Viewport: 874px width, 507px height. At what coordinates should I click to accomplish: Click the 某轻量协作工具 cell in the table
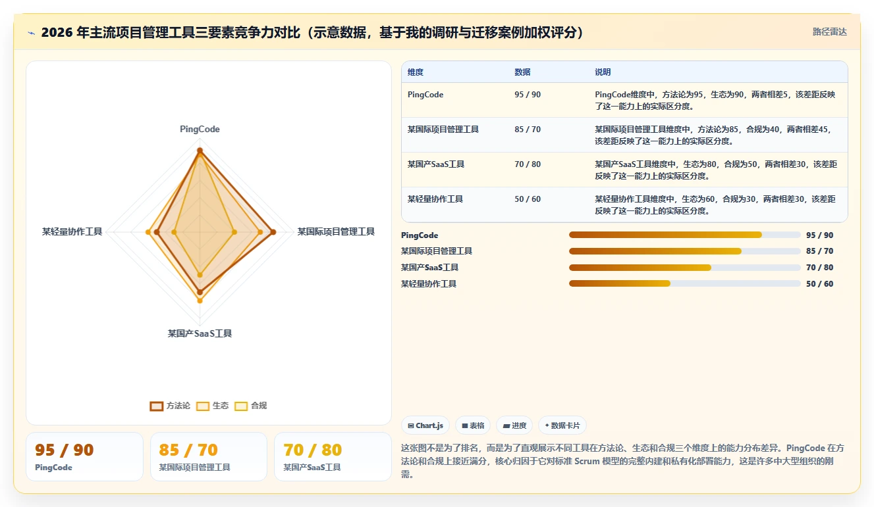point(435,199)
